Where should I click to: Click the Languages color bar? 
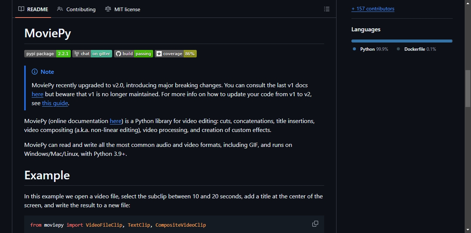point(402,41)
